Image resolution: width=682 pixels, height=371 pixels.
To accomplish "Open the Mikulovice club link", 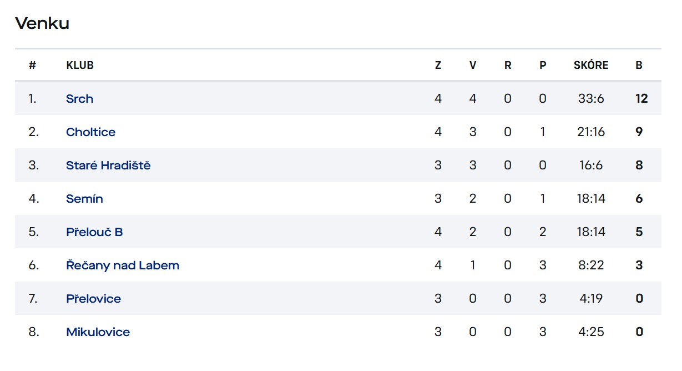I will click(98, 332).
